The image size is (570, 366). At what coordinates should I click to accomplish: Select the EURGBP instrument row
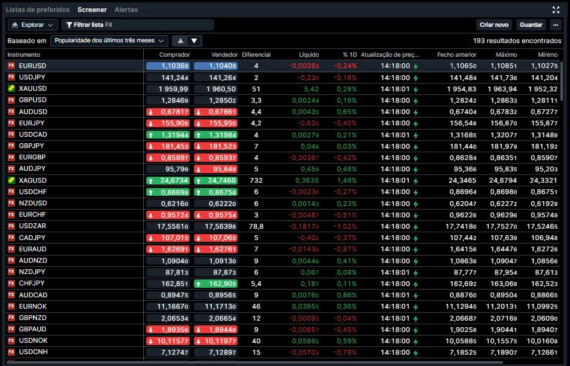[x=284, y=158]
